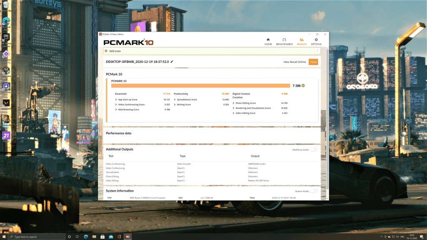427x240 pixels.
Task: Click the AMD Ryzen 5 5600X CPU text
Action: point(147,198)
